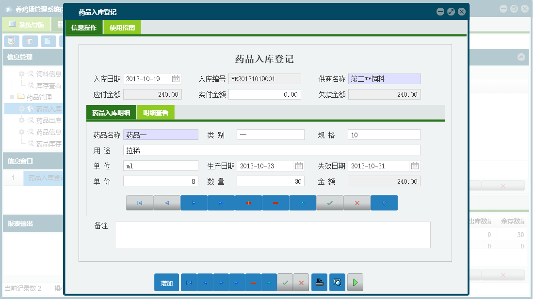
Task: Go to the next record arrow icon
Action: pyautogui.click(x=194, y=203)
